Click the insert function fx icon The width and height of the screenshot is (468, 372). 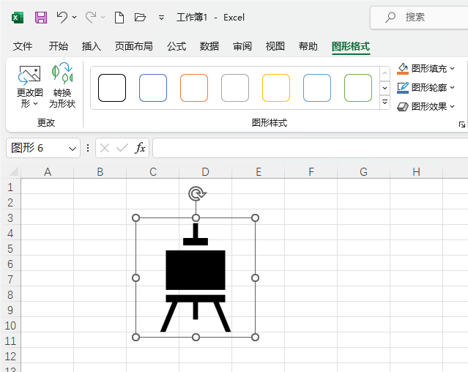point(140,148)
